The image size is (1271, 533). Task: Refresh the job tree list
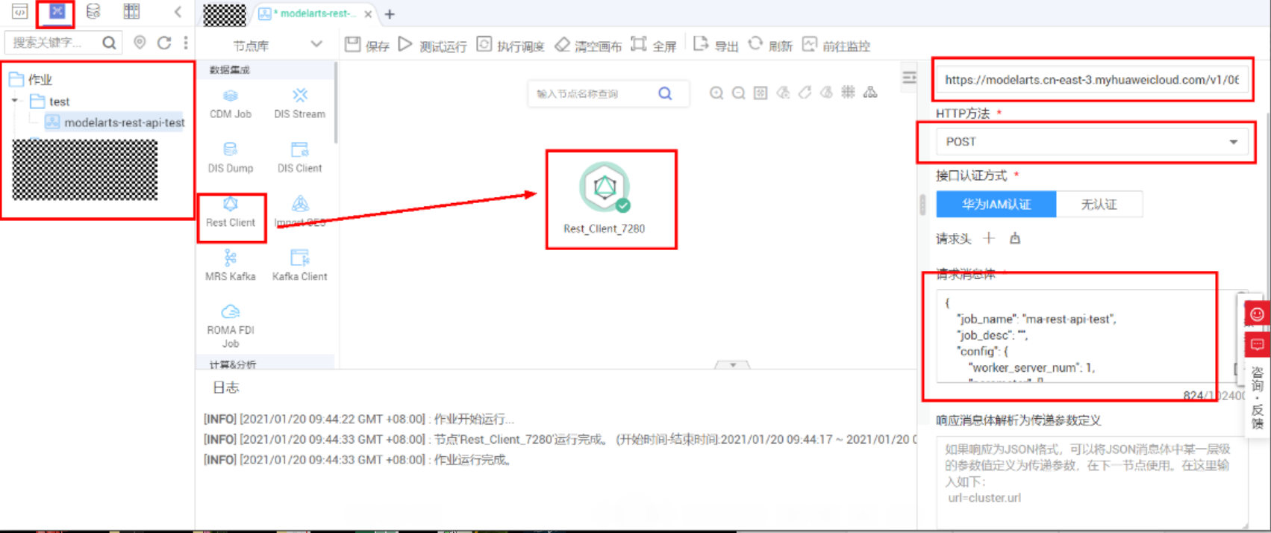click(164, 43)
